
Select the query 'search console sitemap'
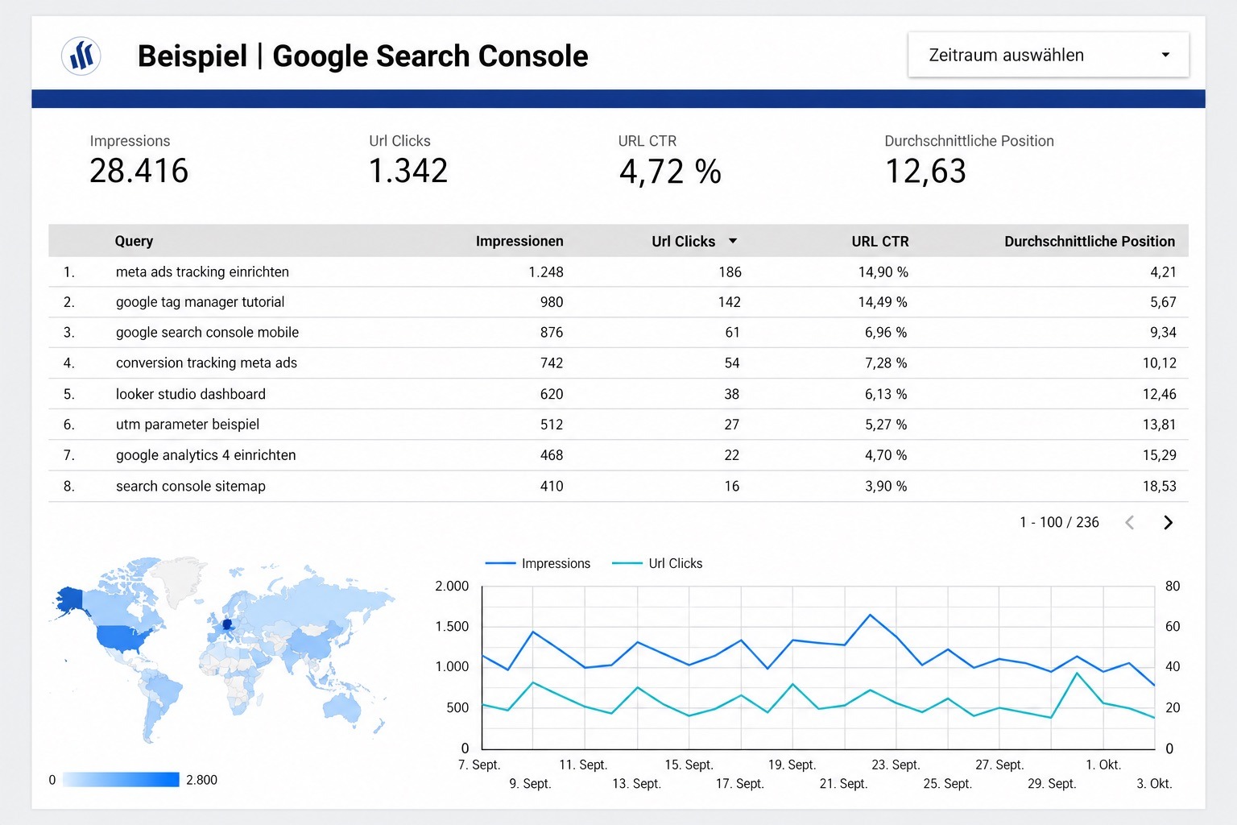tap(191, 486)
